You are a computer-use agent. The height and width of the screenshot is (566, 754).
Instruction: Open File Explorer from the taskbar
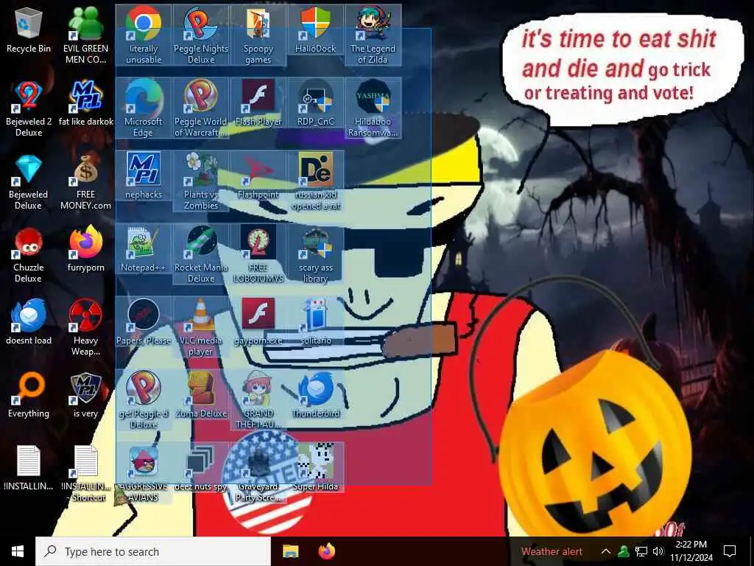290,551
